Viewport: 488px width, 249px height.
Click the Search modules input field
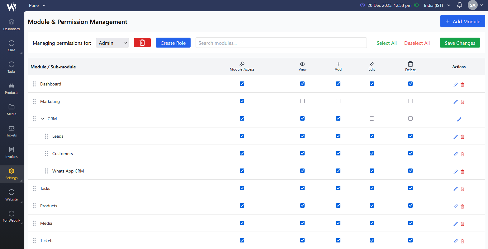[281, 43]
